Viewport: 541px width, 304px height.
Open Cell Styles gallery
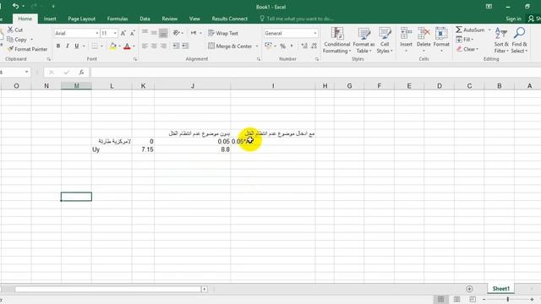coord(385,41)
